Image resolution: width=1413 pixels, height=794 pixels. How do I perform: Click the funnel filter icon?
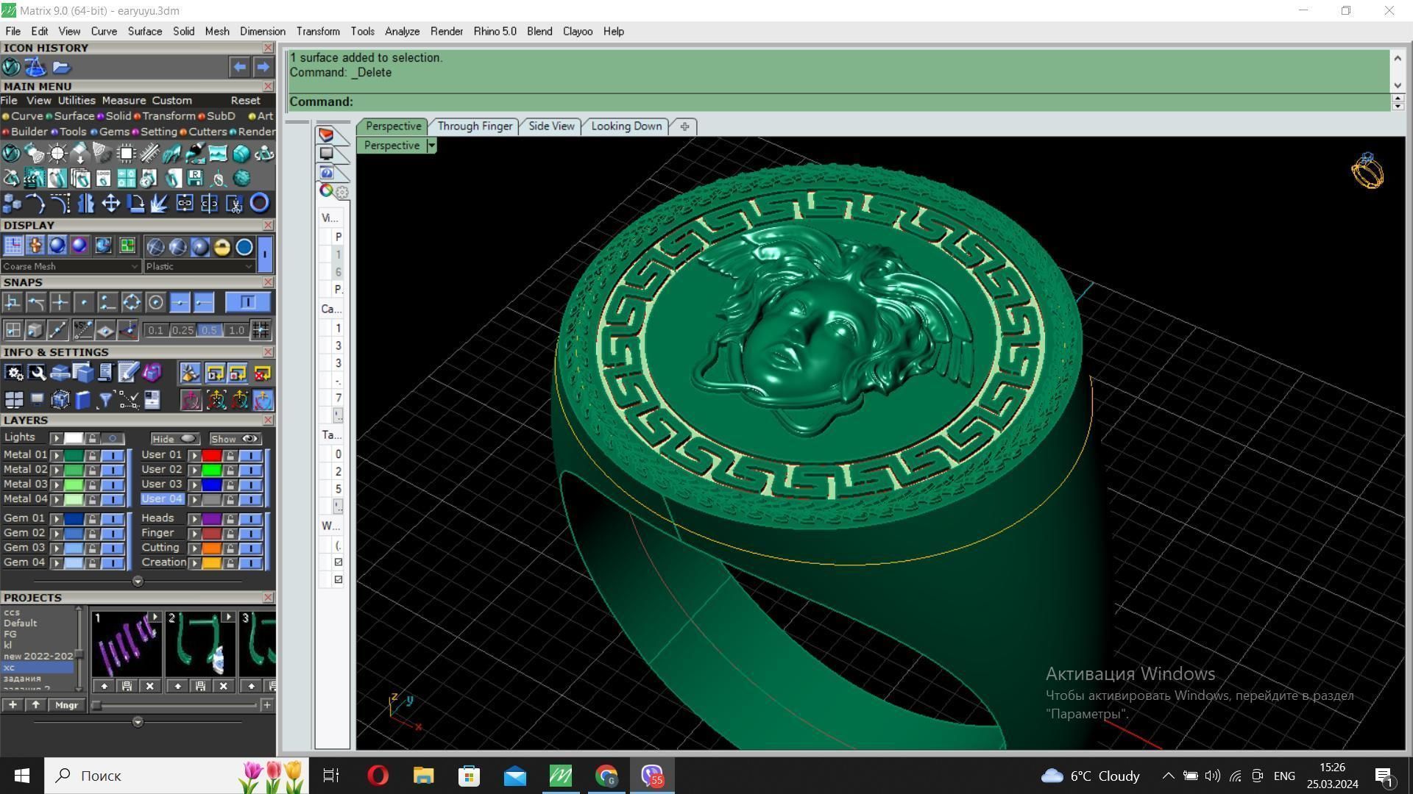[105, 400]
